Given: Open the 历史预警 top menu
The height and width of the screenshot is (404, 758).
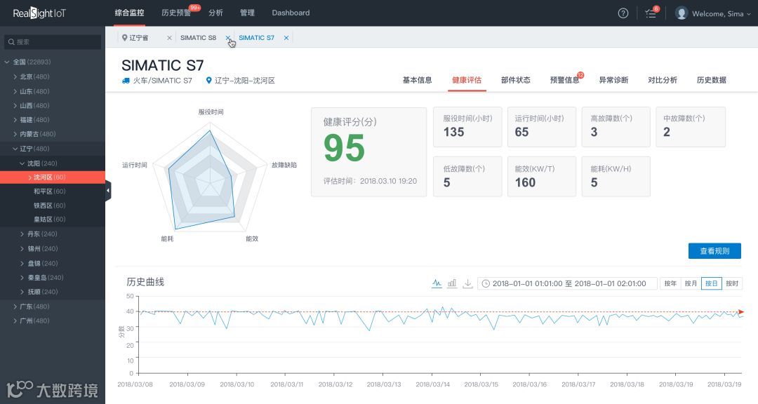Looking at the screenshot, I should (x=176, y=13).
